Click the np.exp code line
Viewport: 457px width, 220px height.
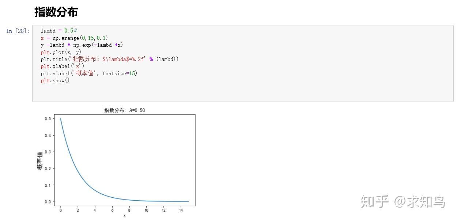(x=82, y=45)
